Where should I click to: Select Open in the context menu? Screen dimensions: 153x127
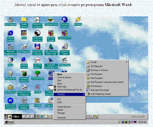pos(69,83)
